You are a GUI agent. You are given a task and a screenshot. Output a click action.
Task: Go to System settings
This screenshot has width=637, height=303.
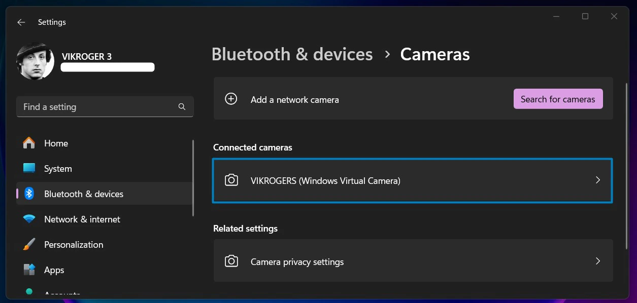tap(105, 169)
